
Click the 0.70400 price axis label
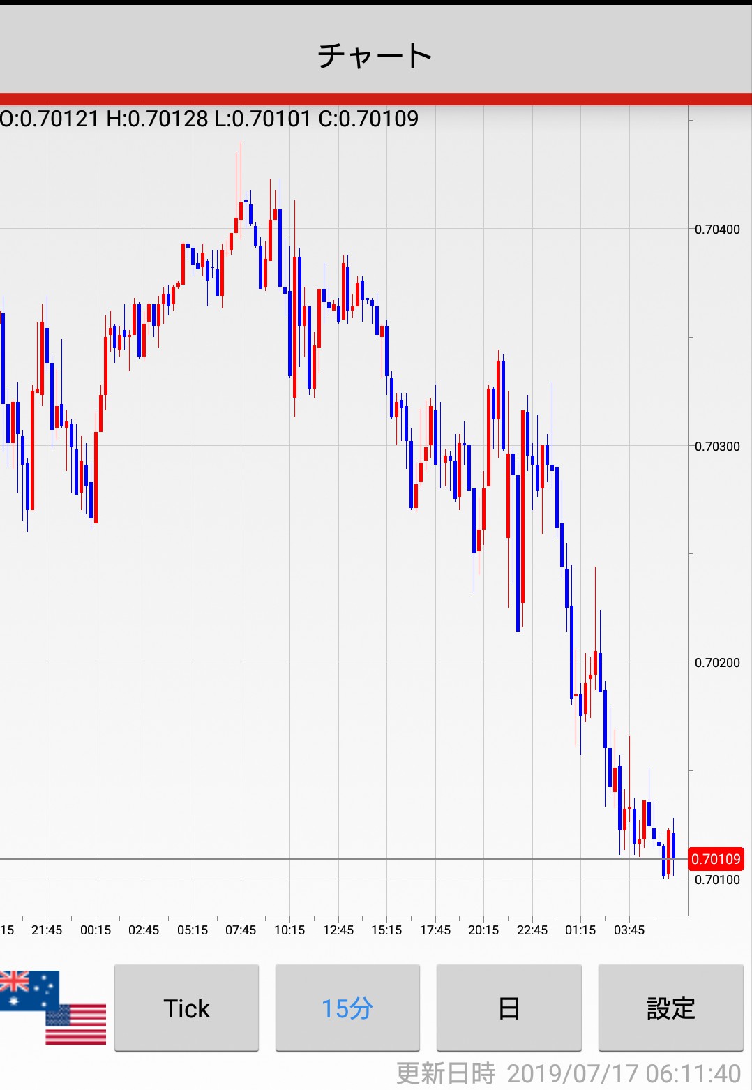(x=717, y=230)
